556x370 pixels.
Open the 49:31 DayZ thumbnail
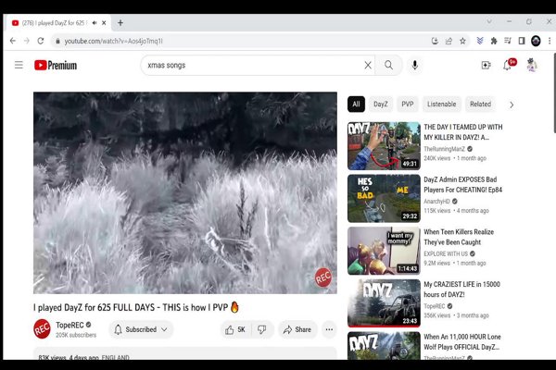coord(384,146)
